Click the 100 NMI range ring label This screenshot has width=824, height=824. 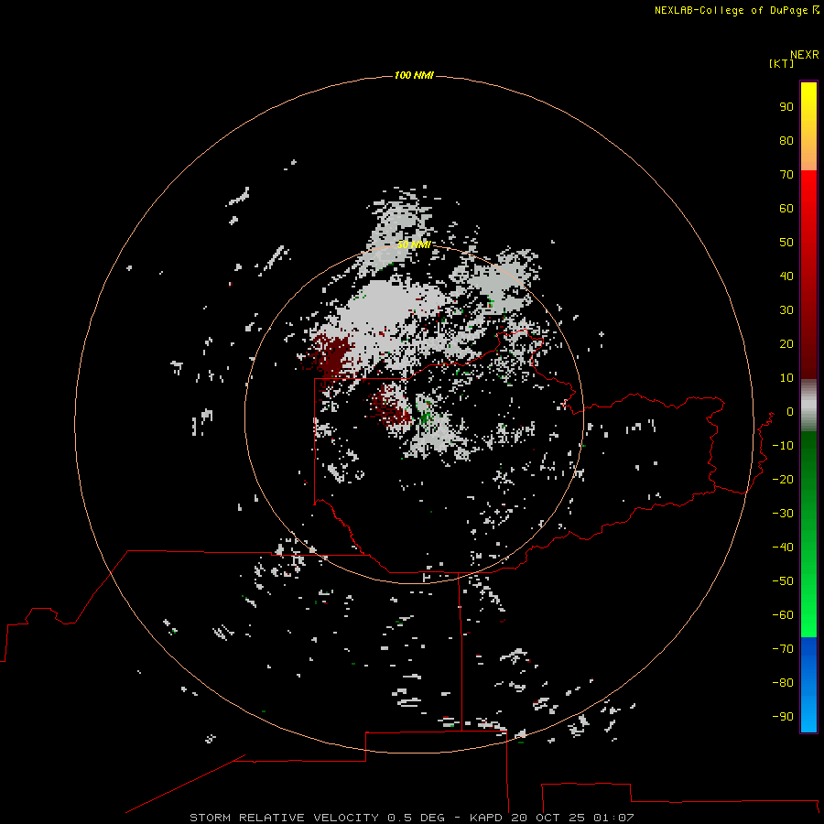pos(414,76)
